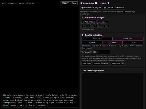Click the Duplicate Shift+D button

pos(101,64)
